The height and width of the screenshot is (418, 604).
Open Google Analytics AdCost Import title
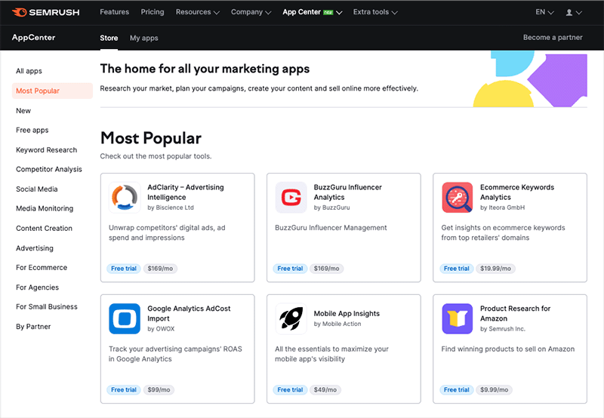189,313
